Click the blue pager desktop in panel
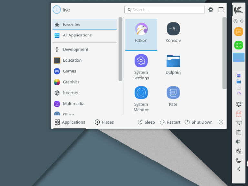 point(239,57)
